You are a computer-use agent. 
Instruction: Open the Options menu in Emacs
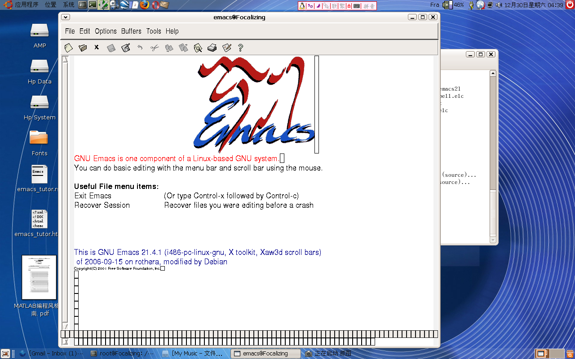coord(106,31)
